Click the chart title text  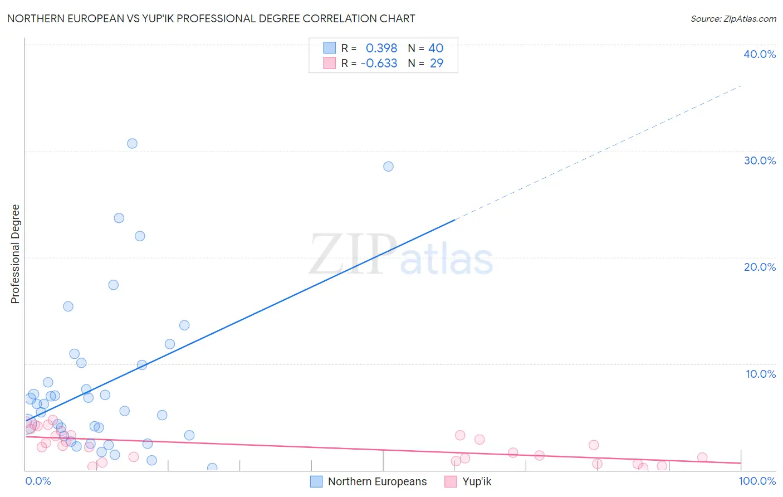click(x=211, y=18)
